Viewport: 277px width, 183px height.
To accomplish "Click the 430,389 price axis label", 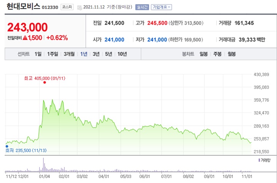I will (261, 74).
